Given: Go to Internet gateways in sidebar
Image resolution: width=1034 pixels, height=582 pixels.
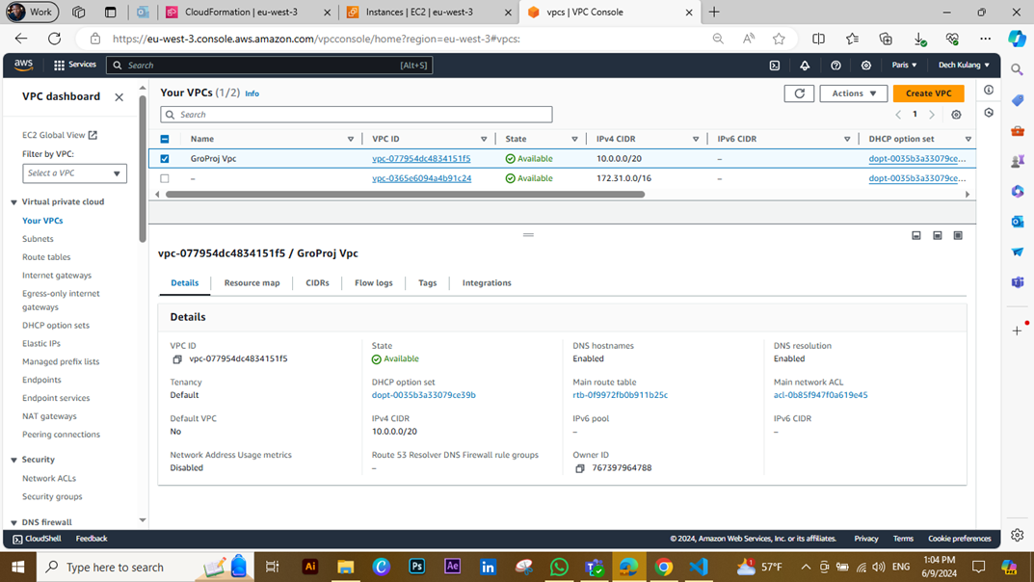Looking at the screenshot, I should [57, 276].
